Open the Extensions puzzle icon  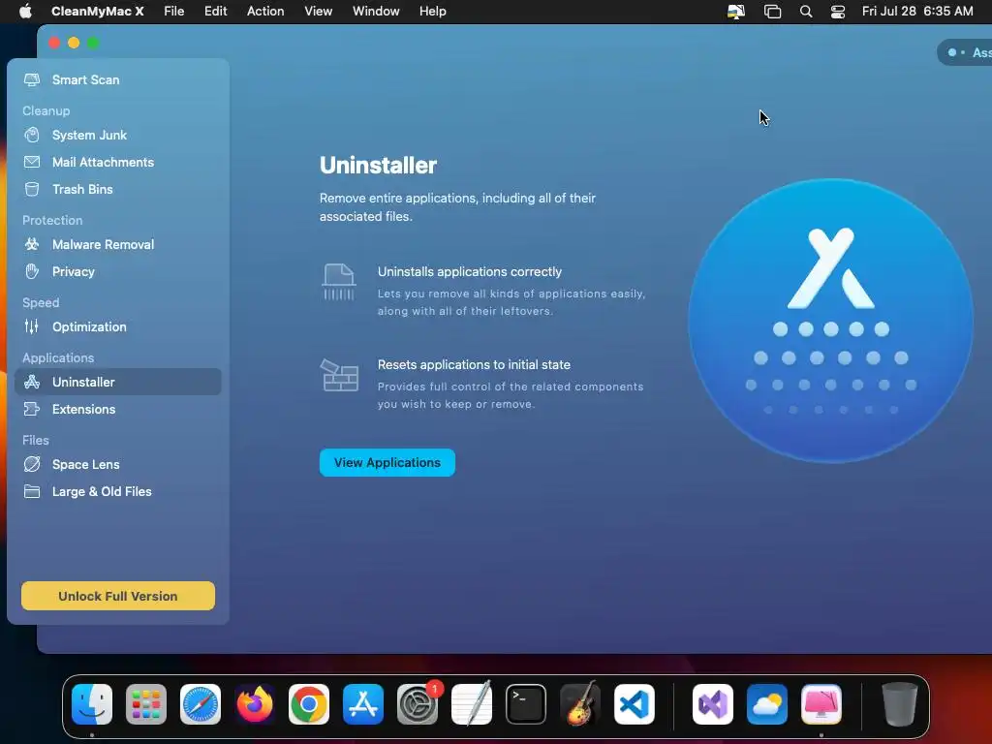coord(32,410)
